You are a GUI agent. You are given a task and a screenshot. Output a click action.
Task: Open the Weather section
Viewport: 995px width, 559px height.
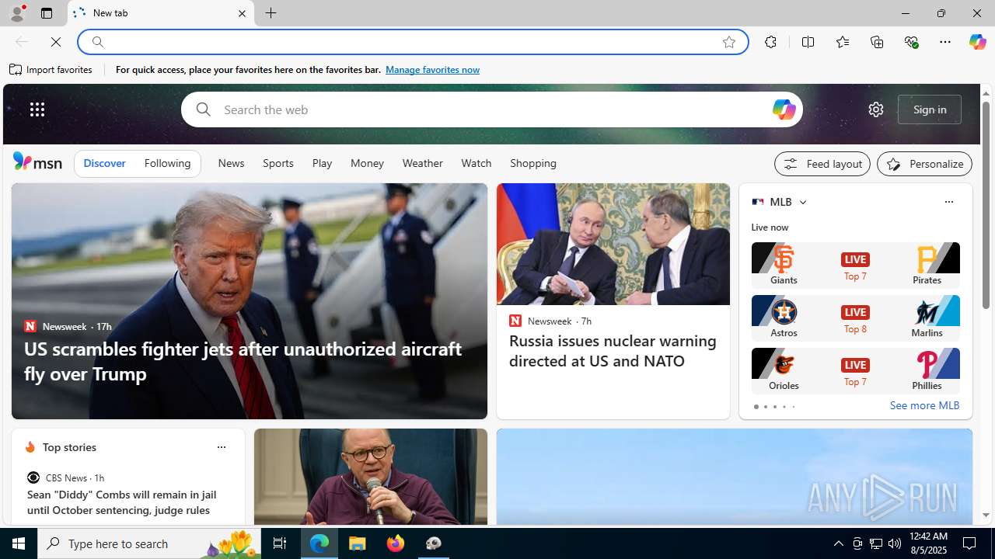tap(423, 164)
